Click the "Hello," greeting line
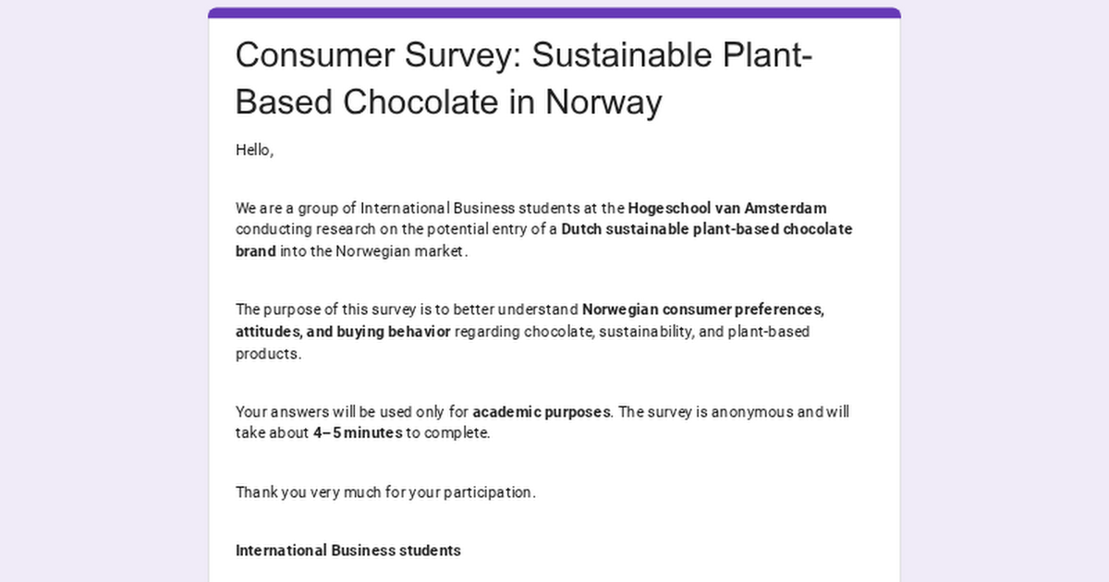Image resolution: width=1109 pixels, height=582 pixels. pyautogui.click(x=254, y=150)
